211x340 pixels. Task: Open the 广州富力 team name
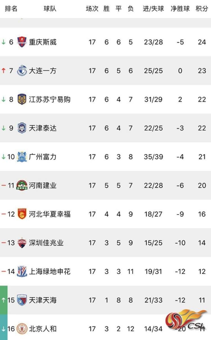click(43, 157)
